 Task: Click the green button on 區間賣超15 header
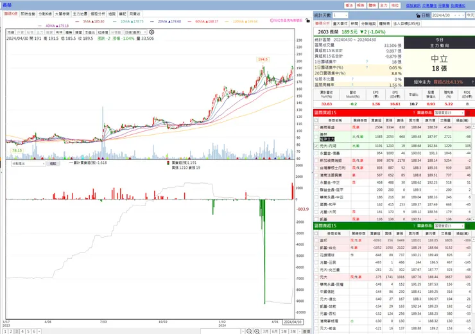pyautogui.click(x=468, y=226)
